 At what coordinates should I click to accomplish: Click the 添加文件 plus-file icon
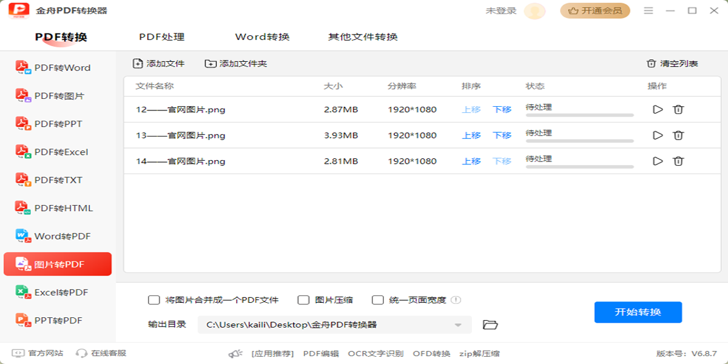click(138, 64)
